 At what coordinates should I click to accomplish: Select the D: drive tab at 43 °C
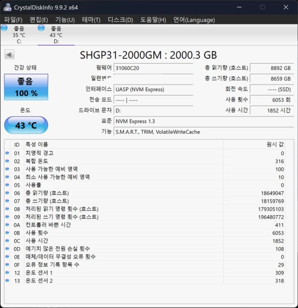[56, 35]
